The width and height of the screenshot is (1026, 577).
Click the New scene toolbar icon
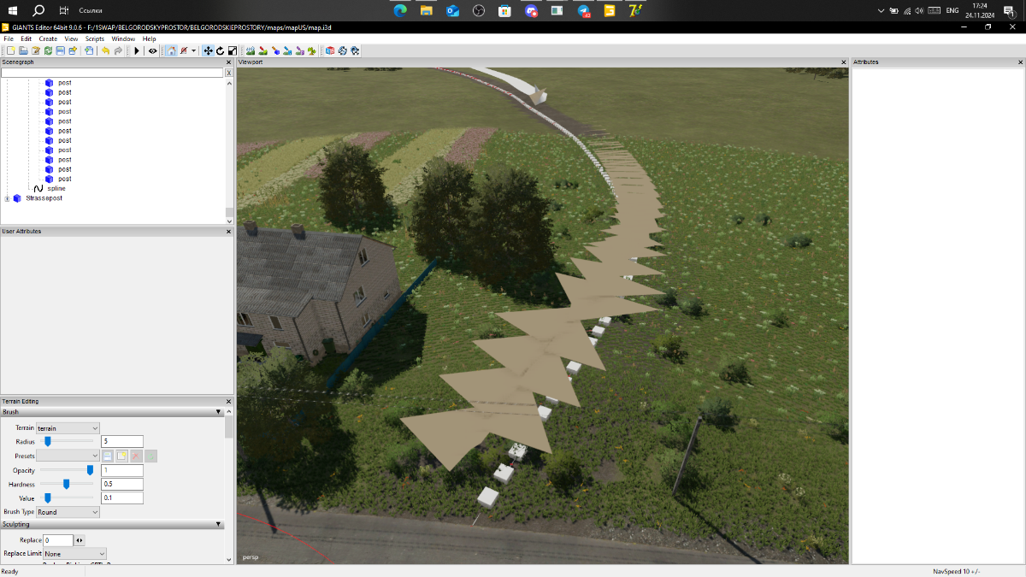(11, 51)
